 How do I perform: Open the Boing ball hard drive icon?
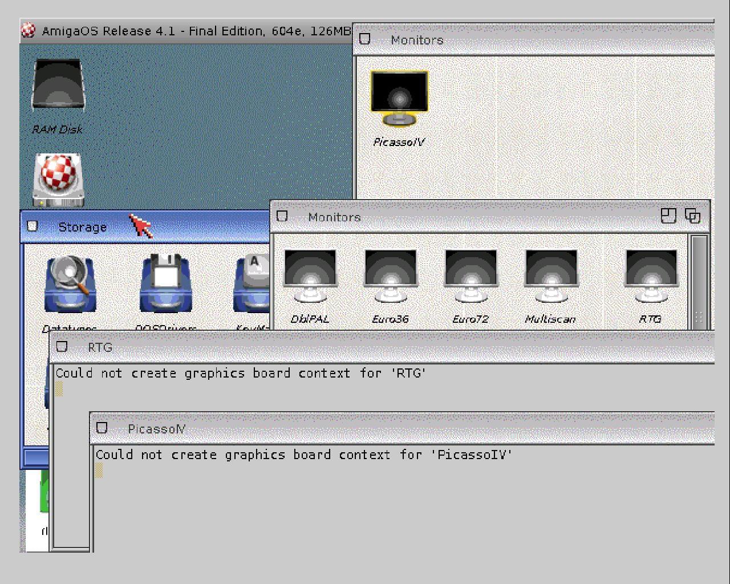point(58,180)
